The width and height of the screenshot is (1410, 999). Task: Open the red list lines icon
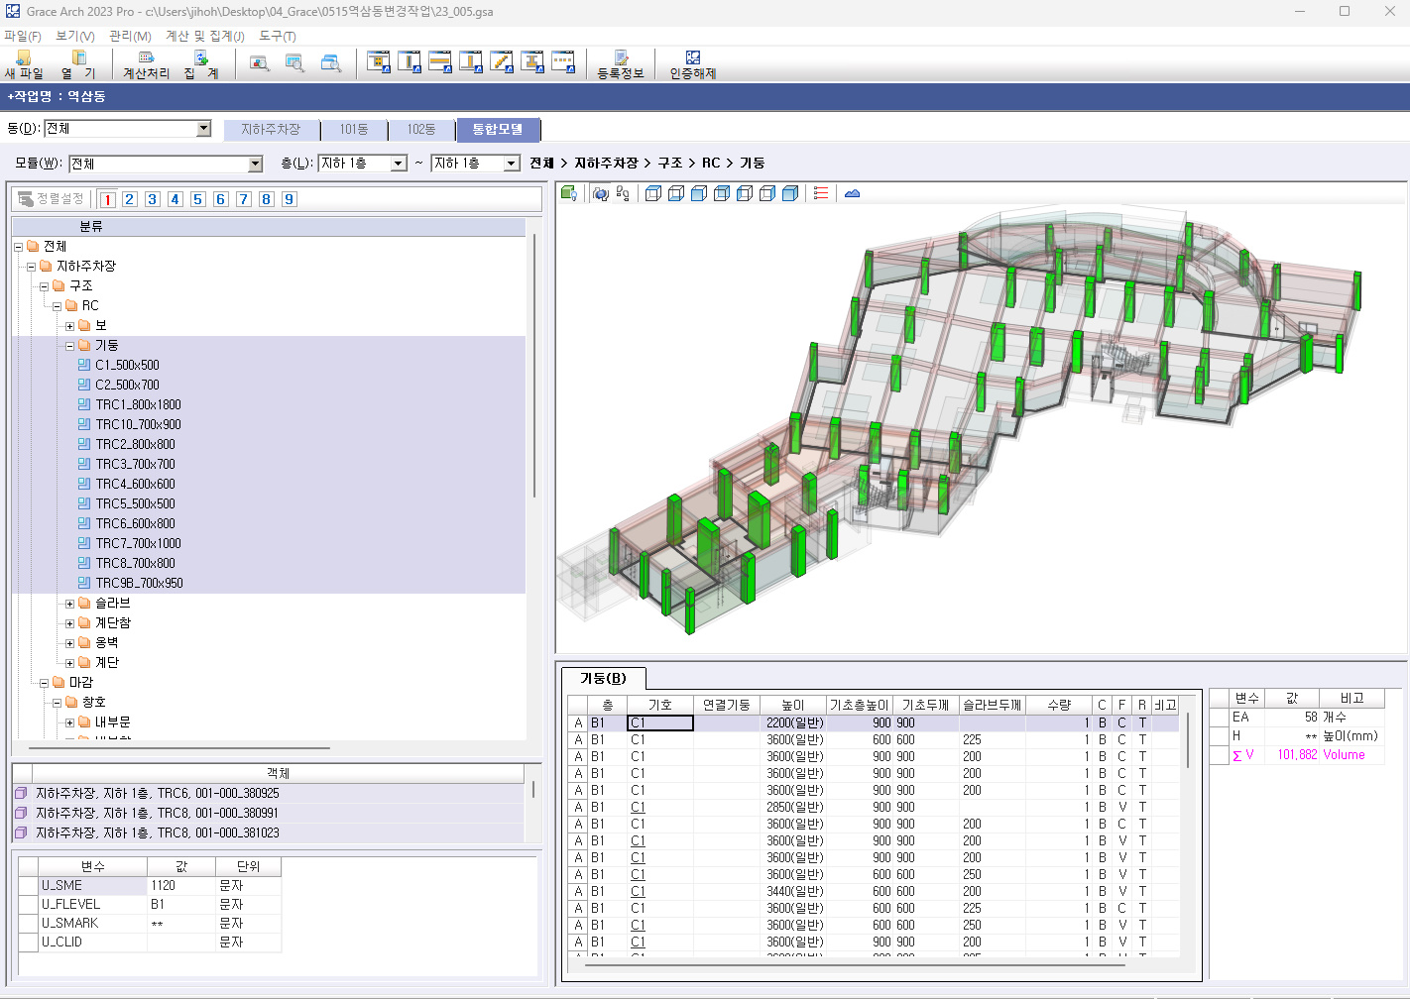coord(821,193)
